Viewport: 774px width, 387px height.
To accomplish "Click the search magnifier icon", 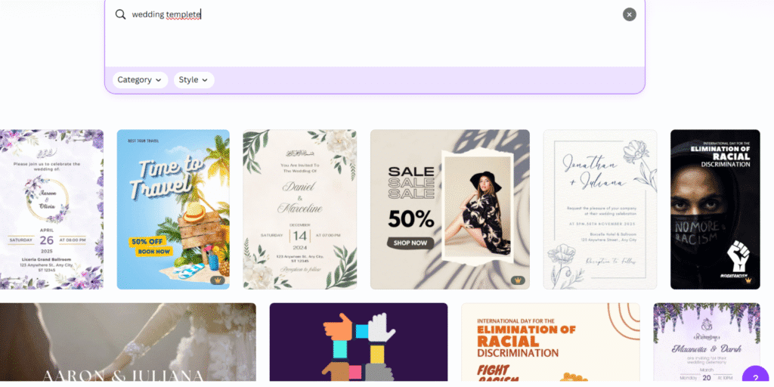I will [120, 14].
